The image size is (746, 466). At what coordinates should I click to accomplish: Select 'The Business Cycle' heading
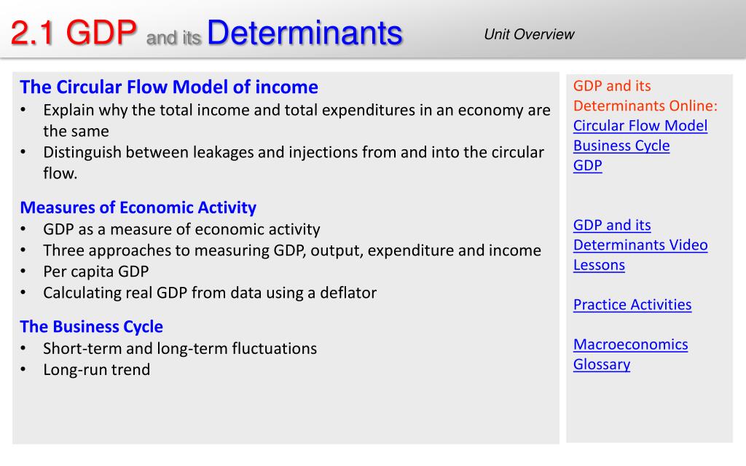tap(91, 327)
